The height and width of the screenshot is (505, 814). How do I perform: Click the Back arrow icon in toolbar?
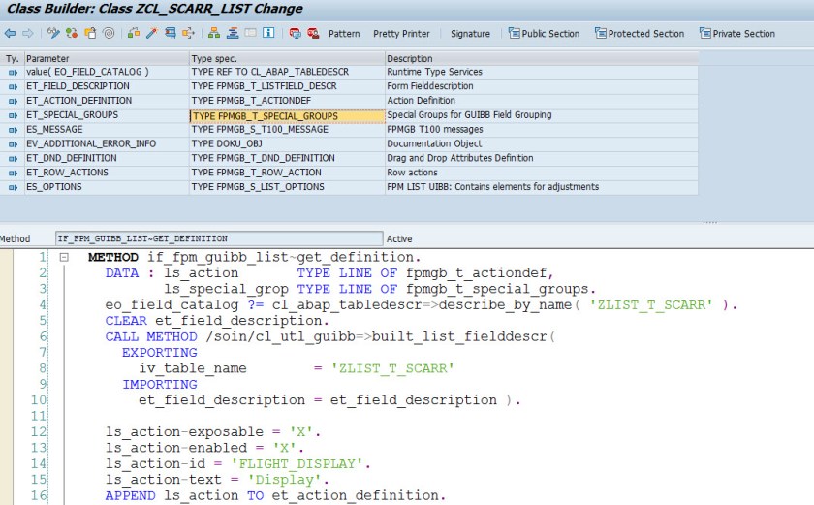point(10,33)
